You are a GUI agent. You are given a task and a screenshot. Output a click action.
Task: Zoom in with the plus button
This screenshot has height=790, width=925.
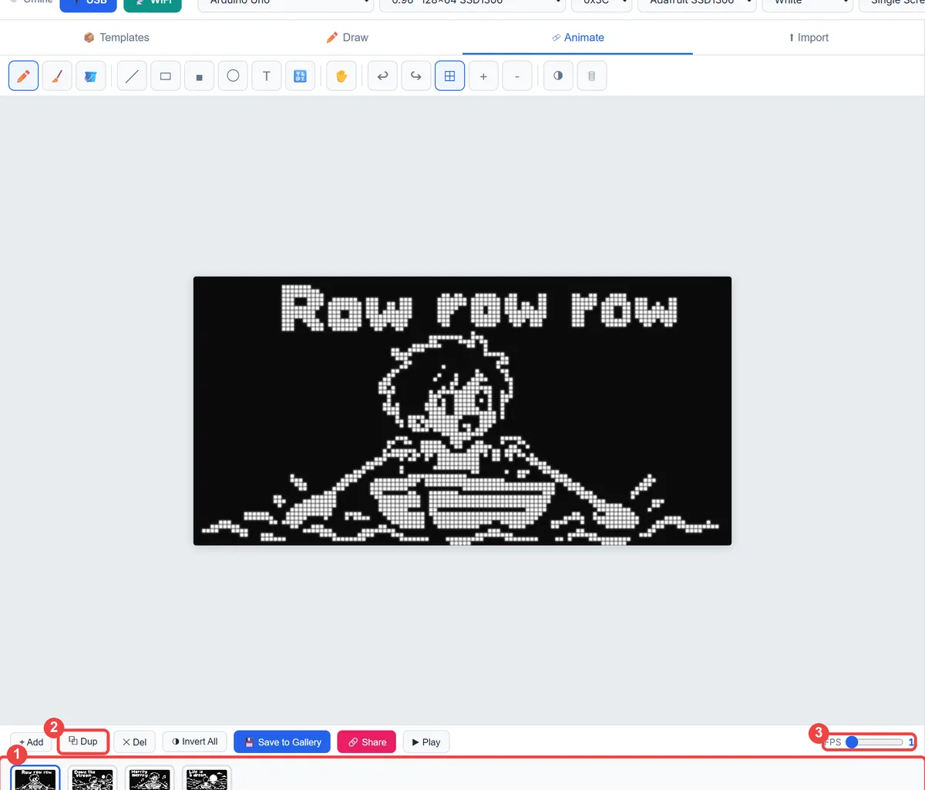483,76
